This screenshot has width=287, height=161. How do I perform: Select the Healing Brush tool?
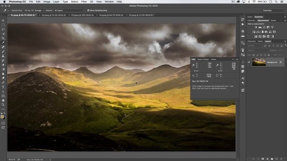3,47
